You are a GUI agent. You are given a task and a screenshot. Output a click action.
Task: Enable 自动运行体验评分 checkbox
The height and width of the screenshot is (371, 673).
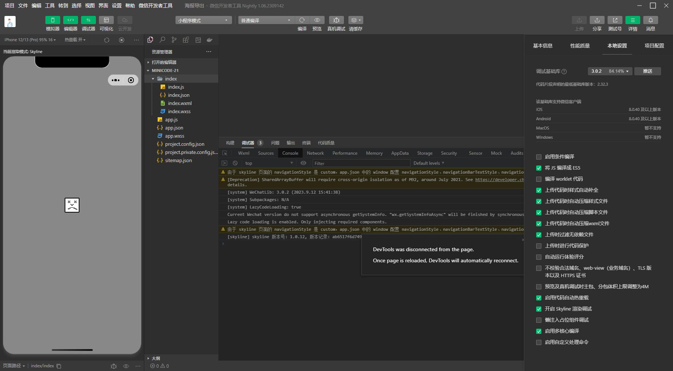pos(539,257)
